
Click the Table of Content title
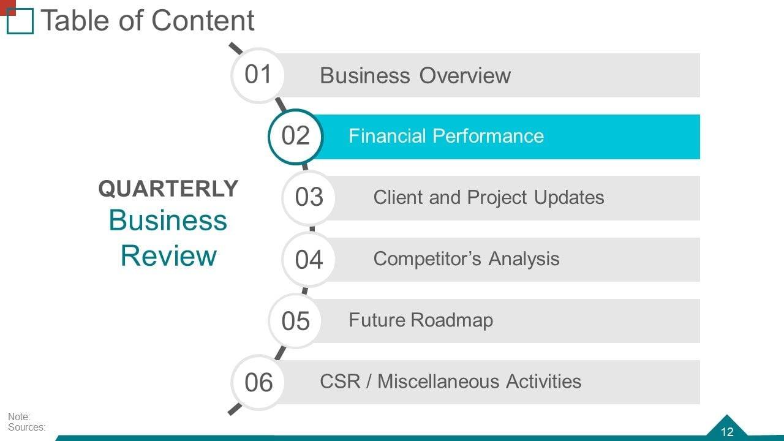point(147,21)
